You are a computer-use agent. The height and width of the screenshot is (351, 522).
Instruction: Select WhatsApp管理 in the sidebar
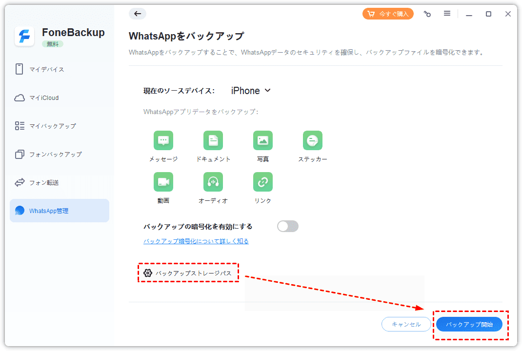(60, 211)
